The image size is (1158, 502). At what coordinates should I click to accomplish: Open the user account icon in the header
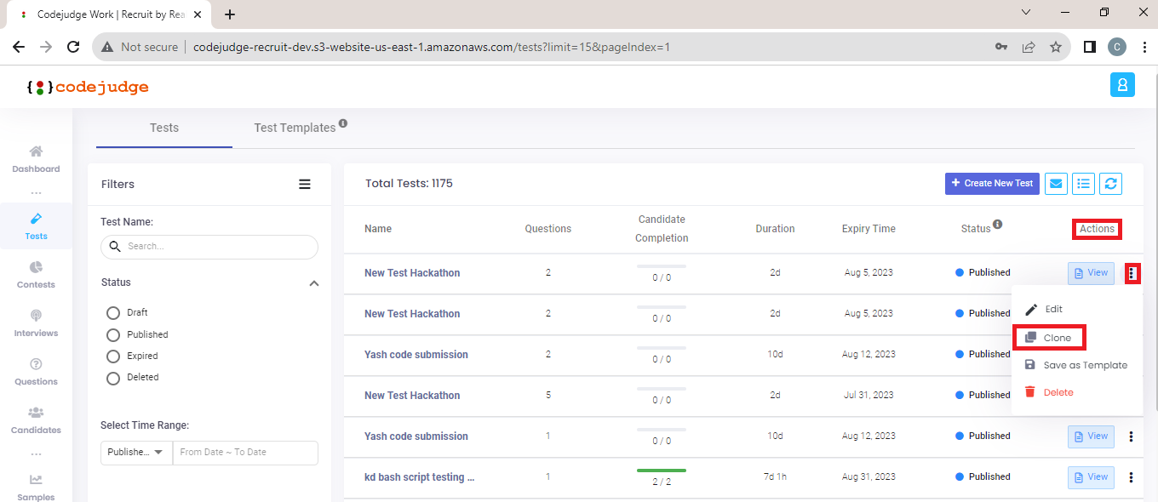(1122, 84)
